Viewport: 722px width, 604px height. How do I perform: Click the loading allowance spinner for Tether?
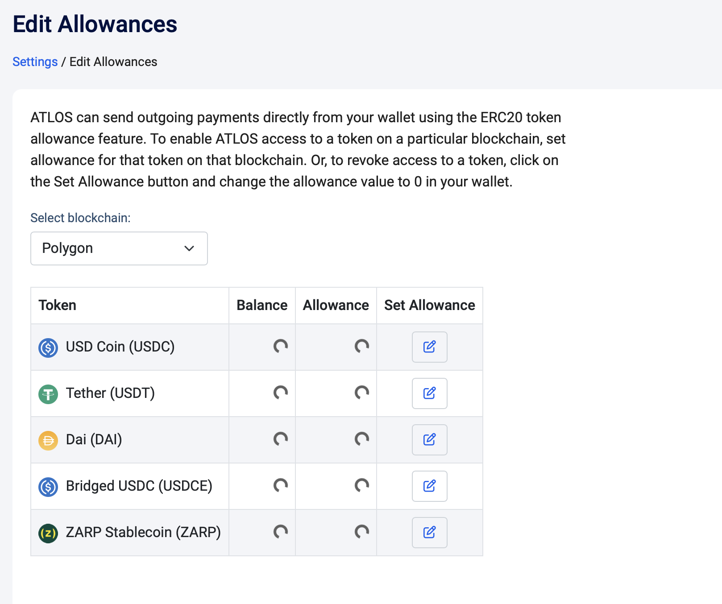pos(362,393)
